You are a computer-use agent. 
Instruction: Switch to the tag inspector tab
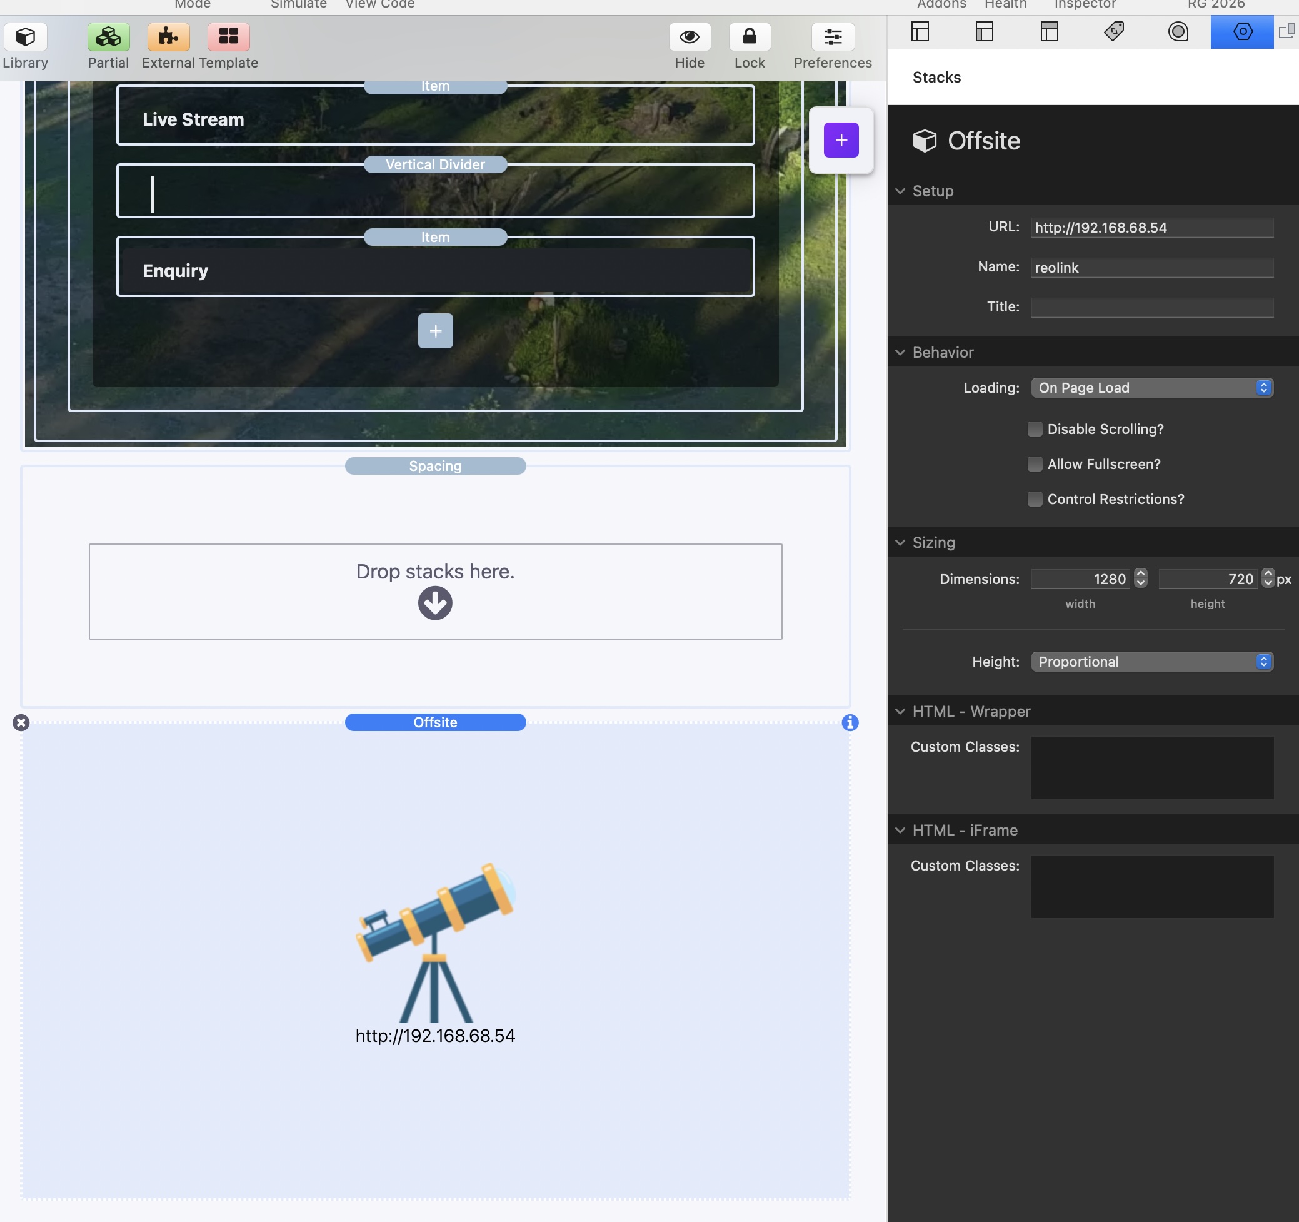tap(1113, 31)
